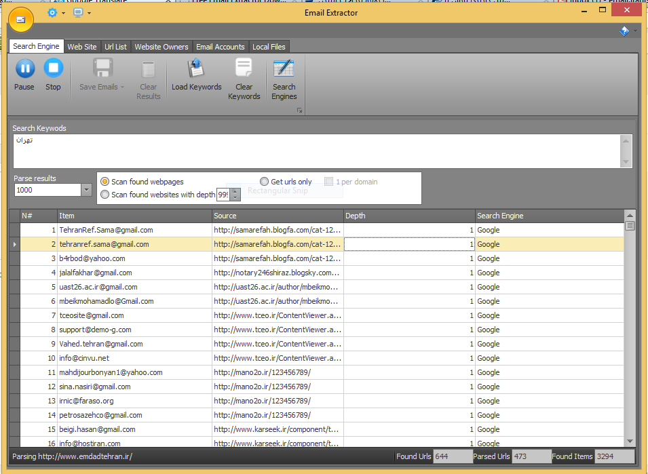Click the monitor icon in title bar
648x474 pixels.
(x=78, y=12)
